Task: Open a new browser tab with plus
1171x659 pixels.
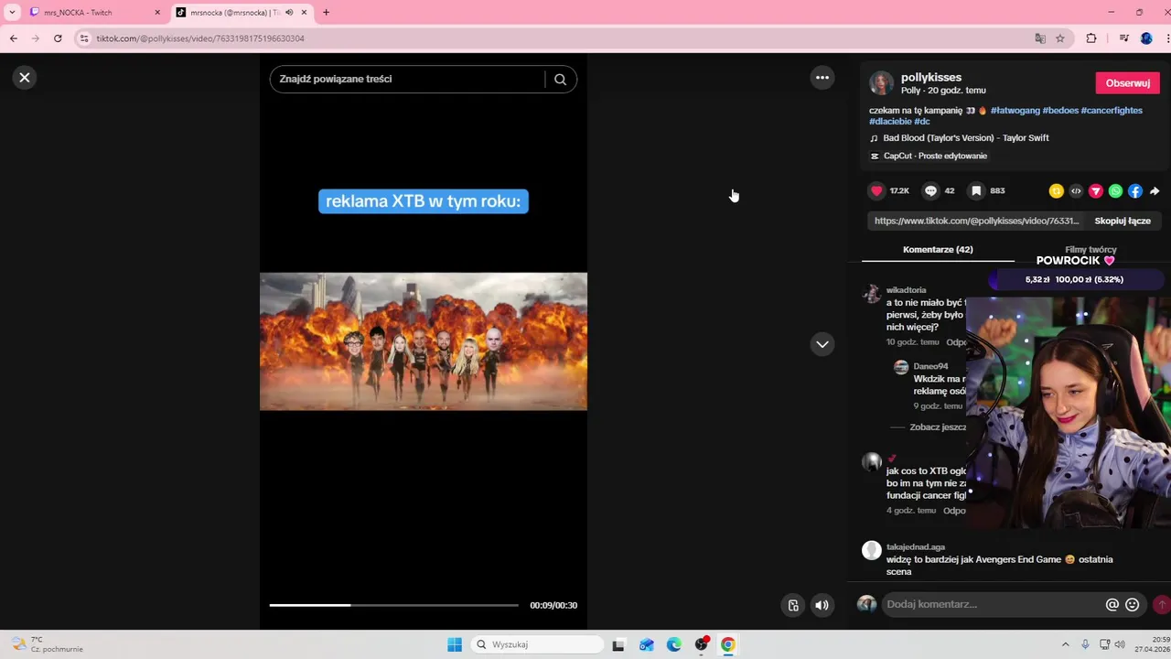Action: (x=326, y=13)
